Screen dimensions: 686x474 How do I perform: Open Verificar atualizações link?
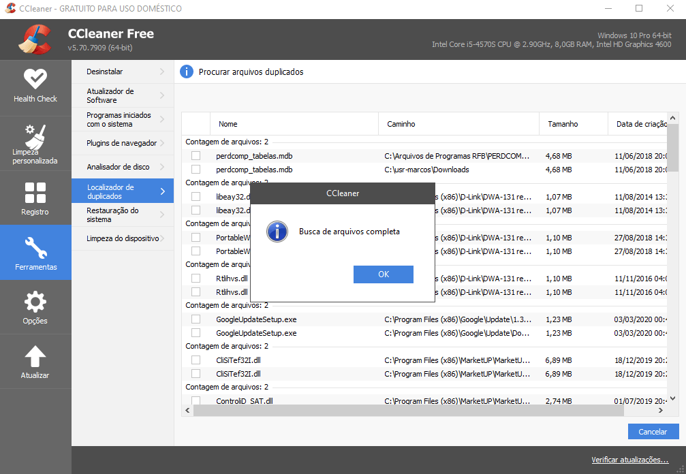click(630, 460)
